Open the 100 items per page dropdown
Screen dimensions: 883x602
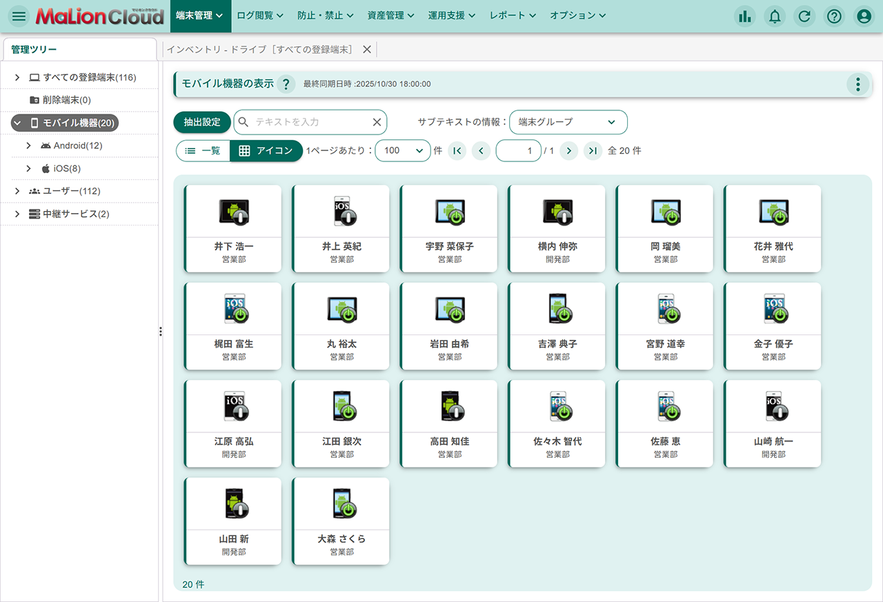402,150
